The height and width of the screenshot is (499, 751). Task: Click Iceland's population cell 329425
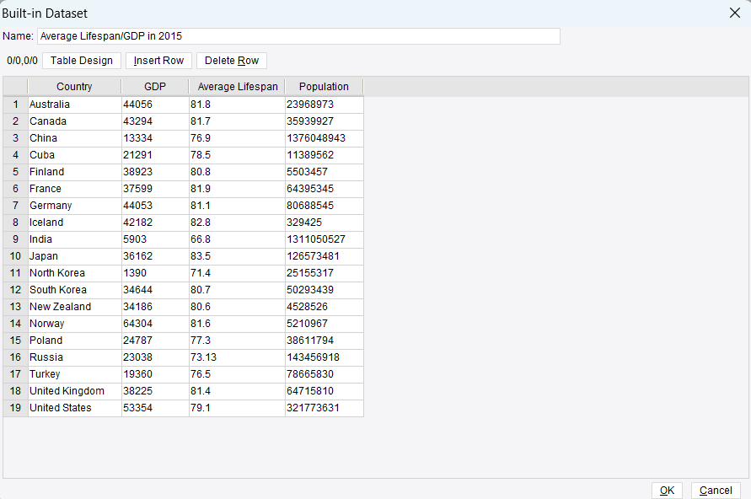point(325,223)
